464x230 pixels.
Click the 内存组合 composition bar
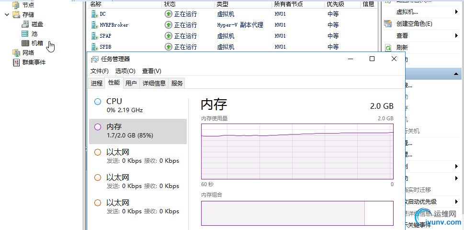point(297,213)
